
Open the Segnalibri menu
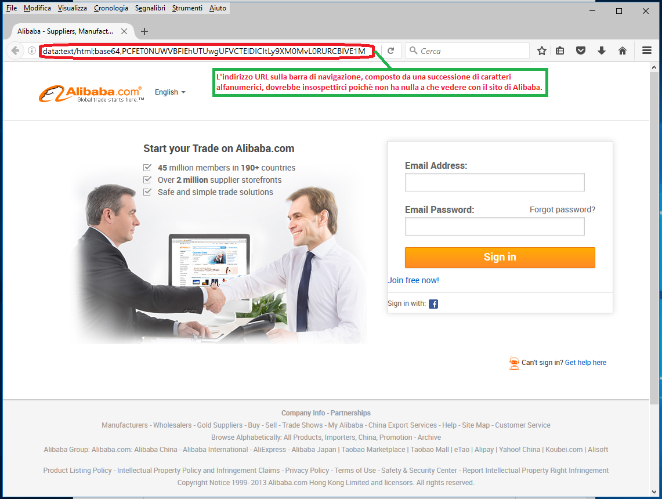click(x=150, y=8)
